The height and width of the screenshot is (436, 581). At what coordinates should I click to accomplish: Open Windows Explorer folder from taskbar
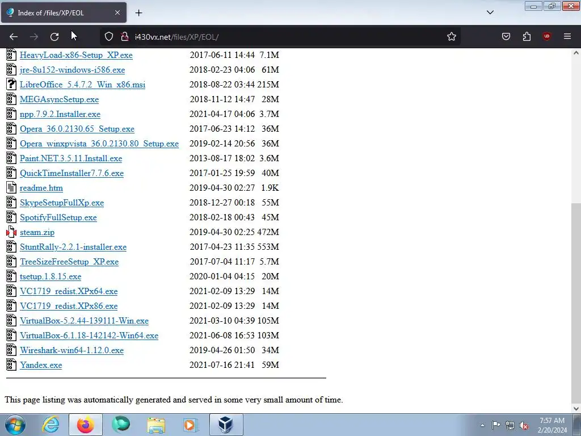(x=156, y=425)
